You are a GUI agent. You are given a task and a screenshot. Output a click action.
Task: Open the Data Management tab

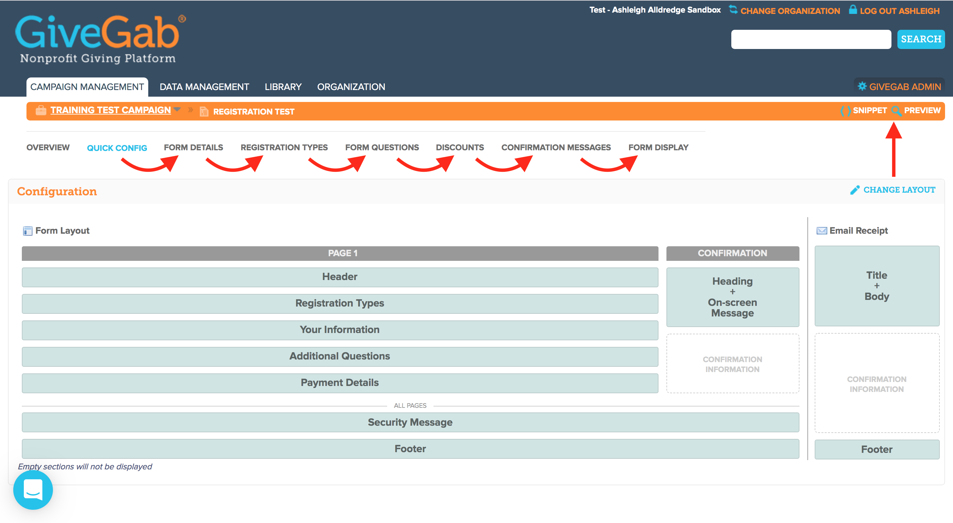pyautogui.click(x=204, y=87)
